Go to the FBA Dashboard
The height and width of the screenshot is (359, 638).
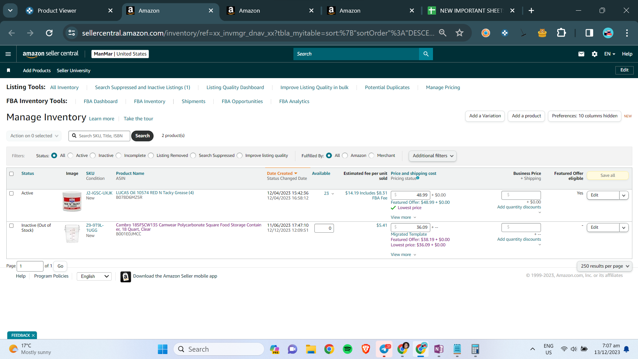coord(101,101)
